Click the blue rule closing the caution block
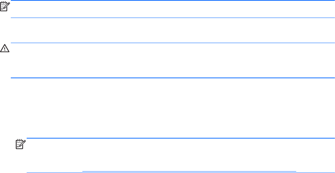335x173 pixels. coord(173,78)
